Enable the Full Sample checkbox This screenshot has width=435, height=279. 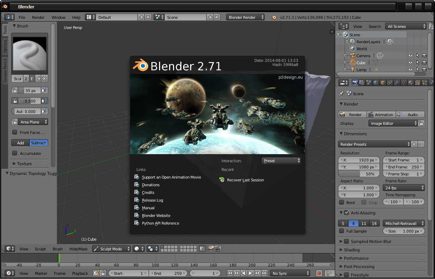coord(342,231)
